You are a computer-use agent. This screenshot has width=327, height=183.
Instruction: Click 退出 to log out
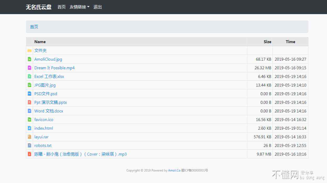coord(98,7)
